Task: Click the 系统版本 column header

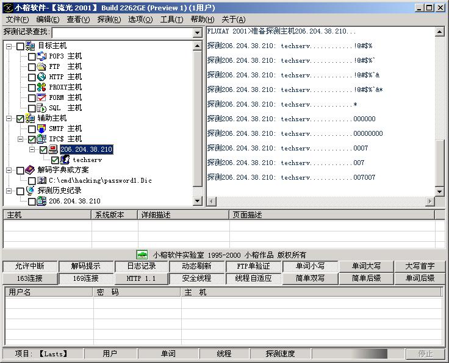Action: click(115, 215)
